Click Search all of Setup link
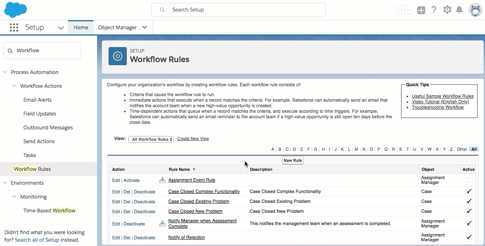 click(x=37, y=240)
